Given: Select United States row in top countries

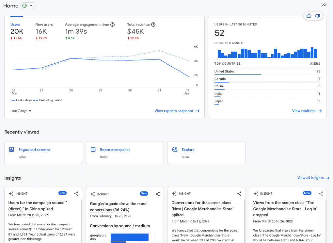Looking at the screenshot, I should tap(224, 71).
